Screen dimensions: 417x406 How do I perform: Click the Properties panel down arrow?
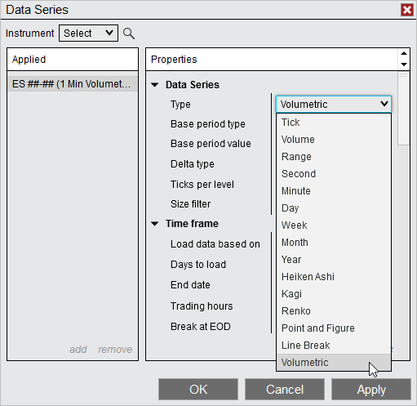point(404,65)
